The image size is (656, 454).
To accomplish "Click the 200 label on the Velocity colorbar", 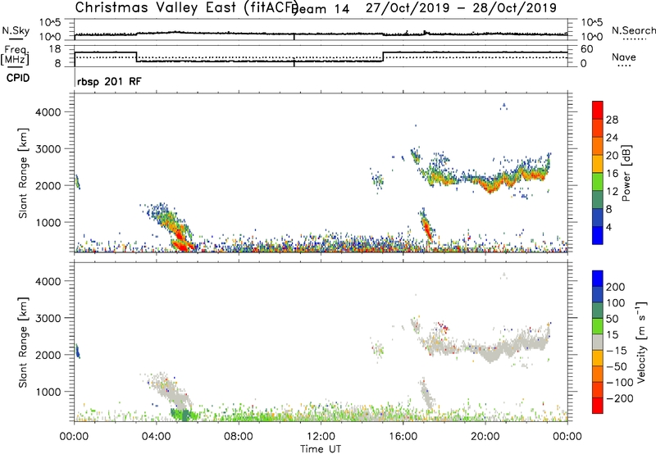I will 616,287.
